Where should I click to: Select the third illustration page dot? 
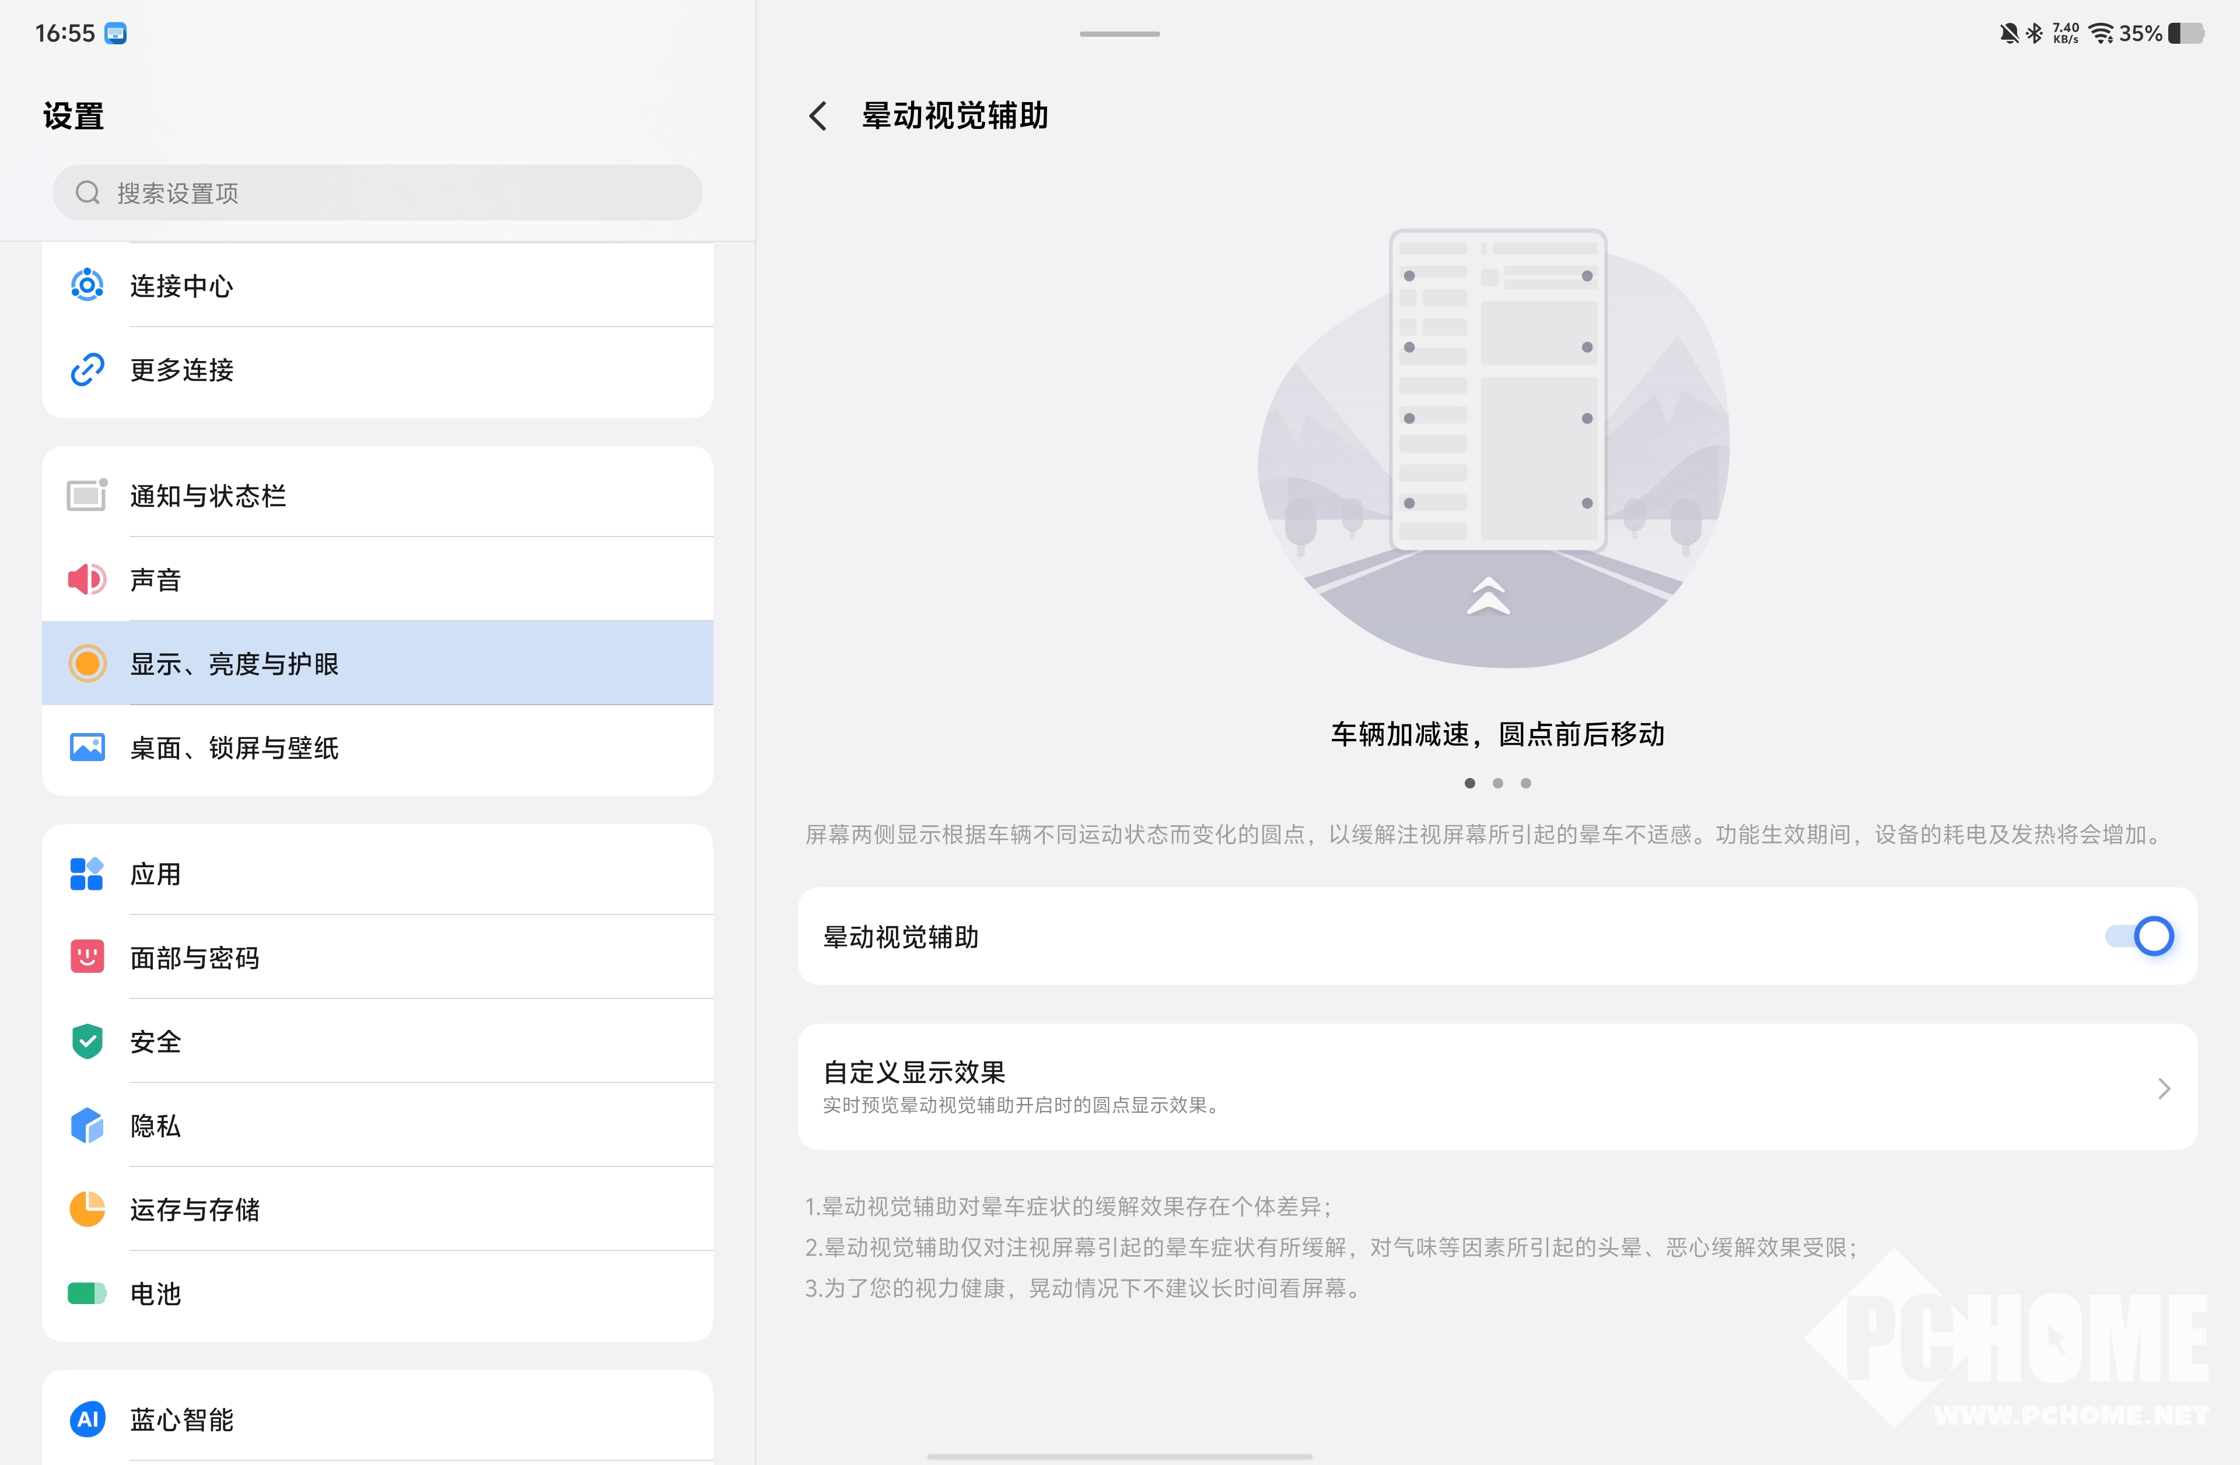1525,783
